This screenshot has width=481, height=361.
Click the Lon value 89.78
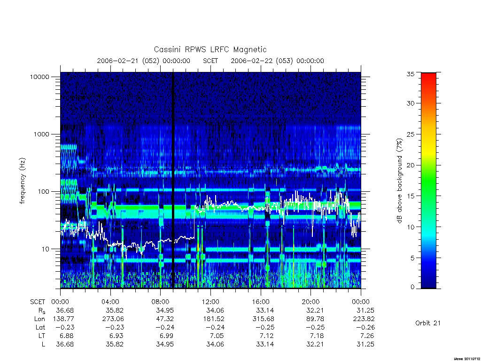point(315,319)
